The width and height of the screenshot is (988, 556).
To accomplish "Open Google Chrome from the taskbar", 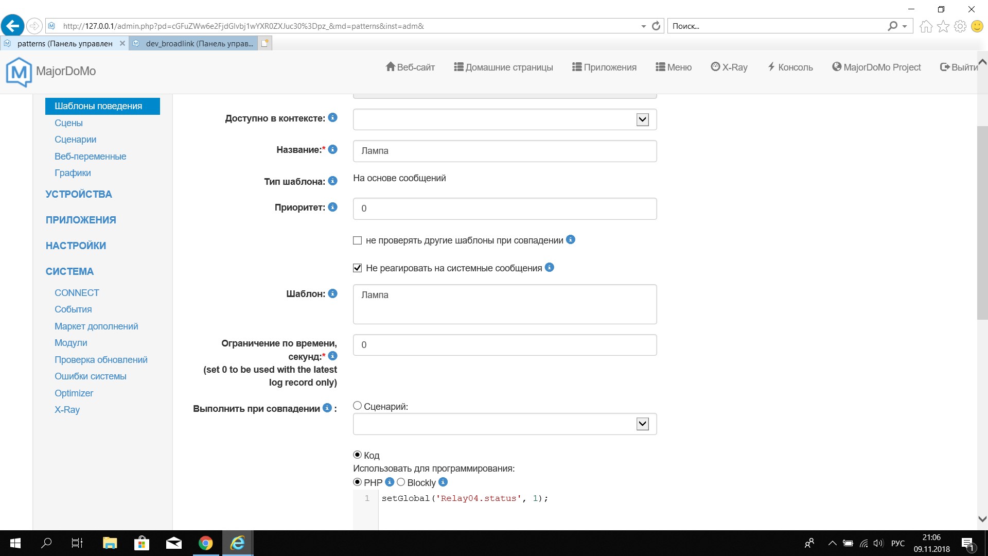I will tap(205, 543).
